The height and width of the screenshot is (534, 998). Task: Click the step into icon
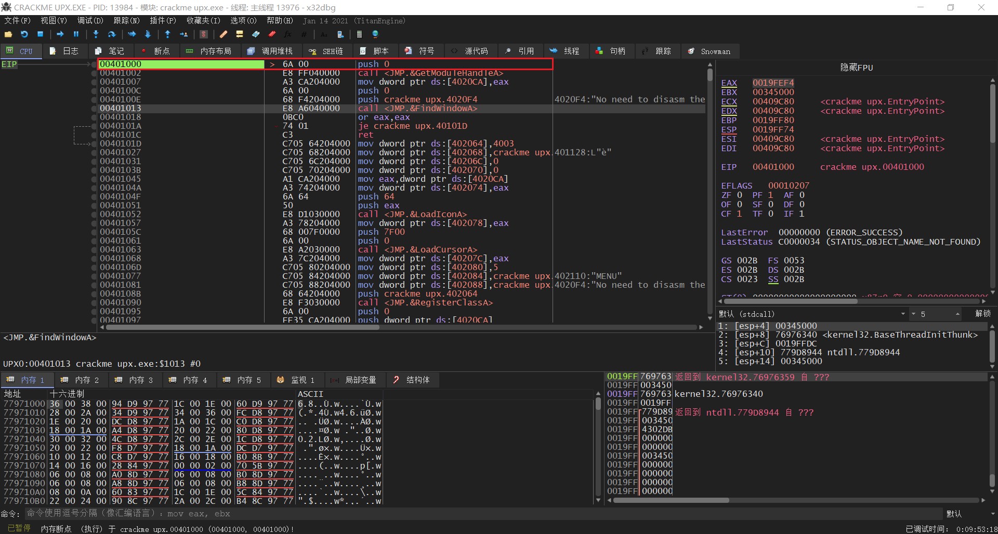click(x=96, y=34)
